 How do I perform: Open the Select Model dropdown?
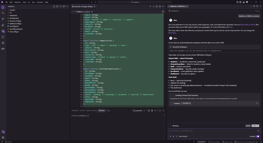(x=184, y=136)
